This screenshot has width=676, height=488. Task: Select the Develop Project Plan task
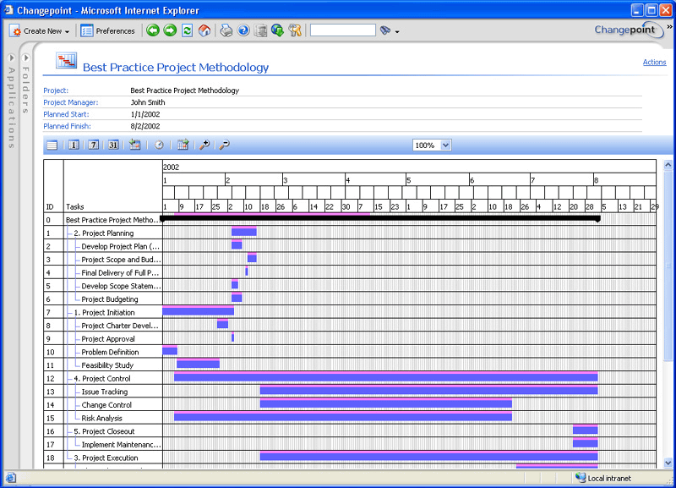click(x=120, y=246)
